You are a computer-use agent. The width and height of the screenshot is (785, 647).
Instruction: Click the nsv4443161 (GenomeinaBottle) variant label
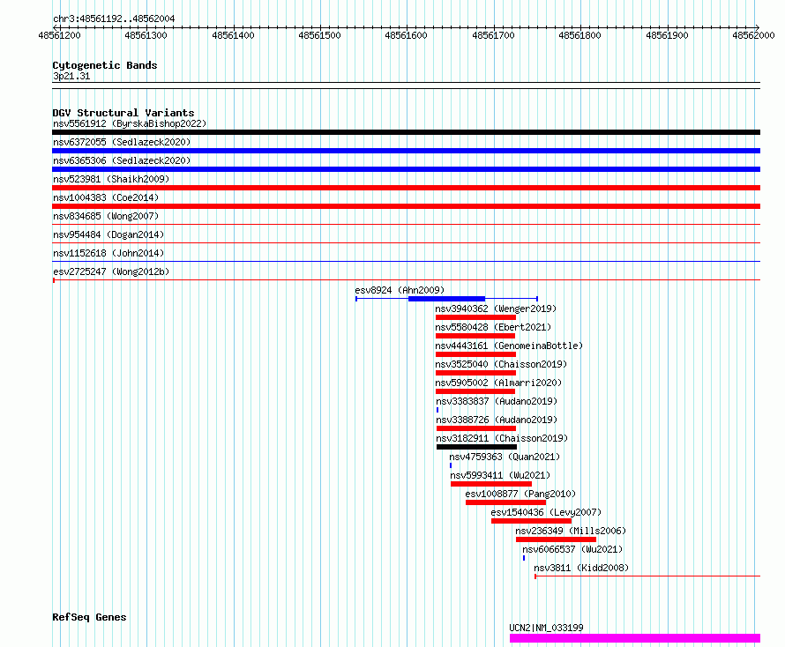tap(509, 346)
